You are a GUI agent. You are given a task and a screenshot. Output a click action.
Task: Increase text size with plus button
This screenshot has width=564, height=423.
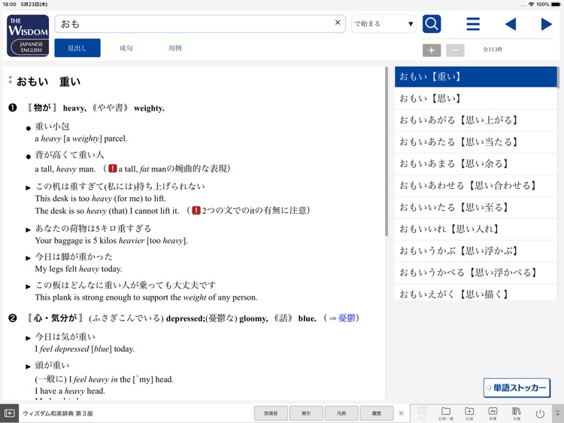click(x=432, y=50)
